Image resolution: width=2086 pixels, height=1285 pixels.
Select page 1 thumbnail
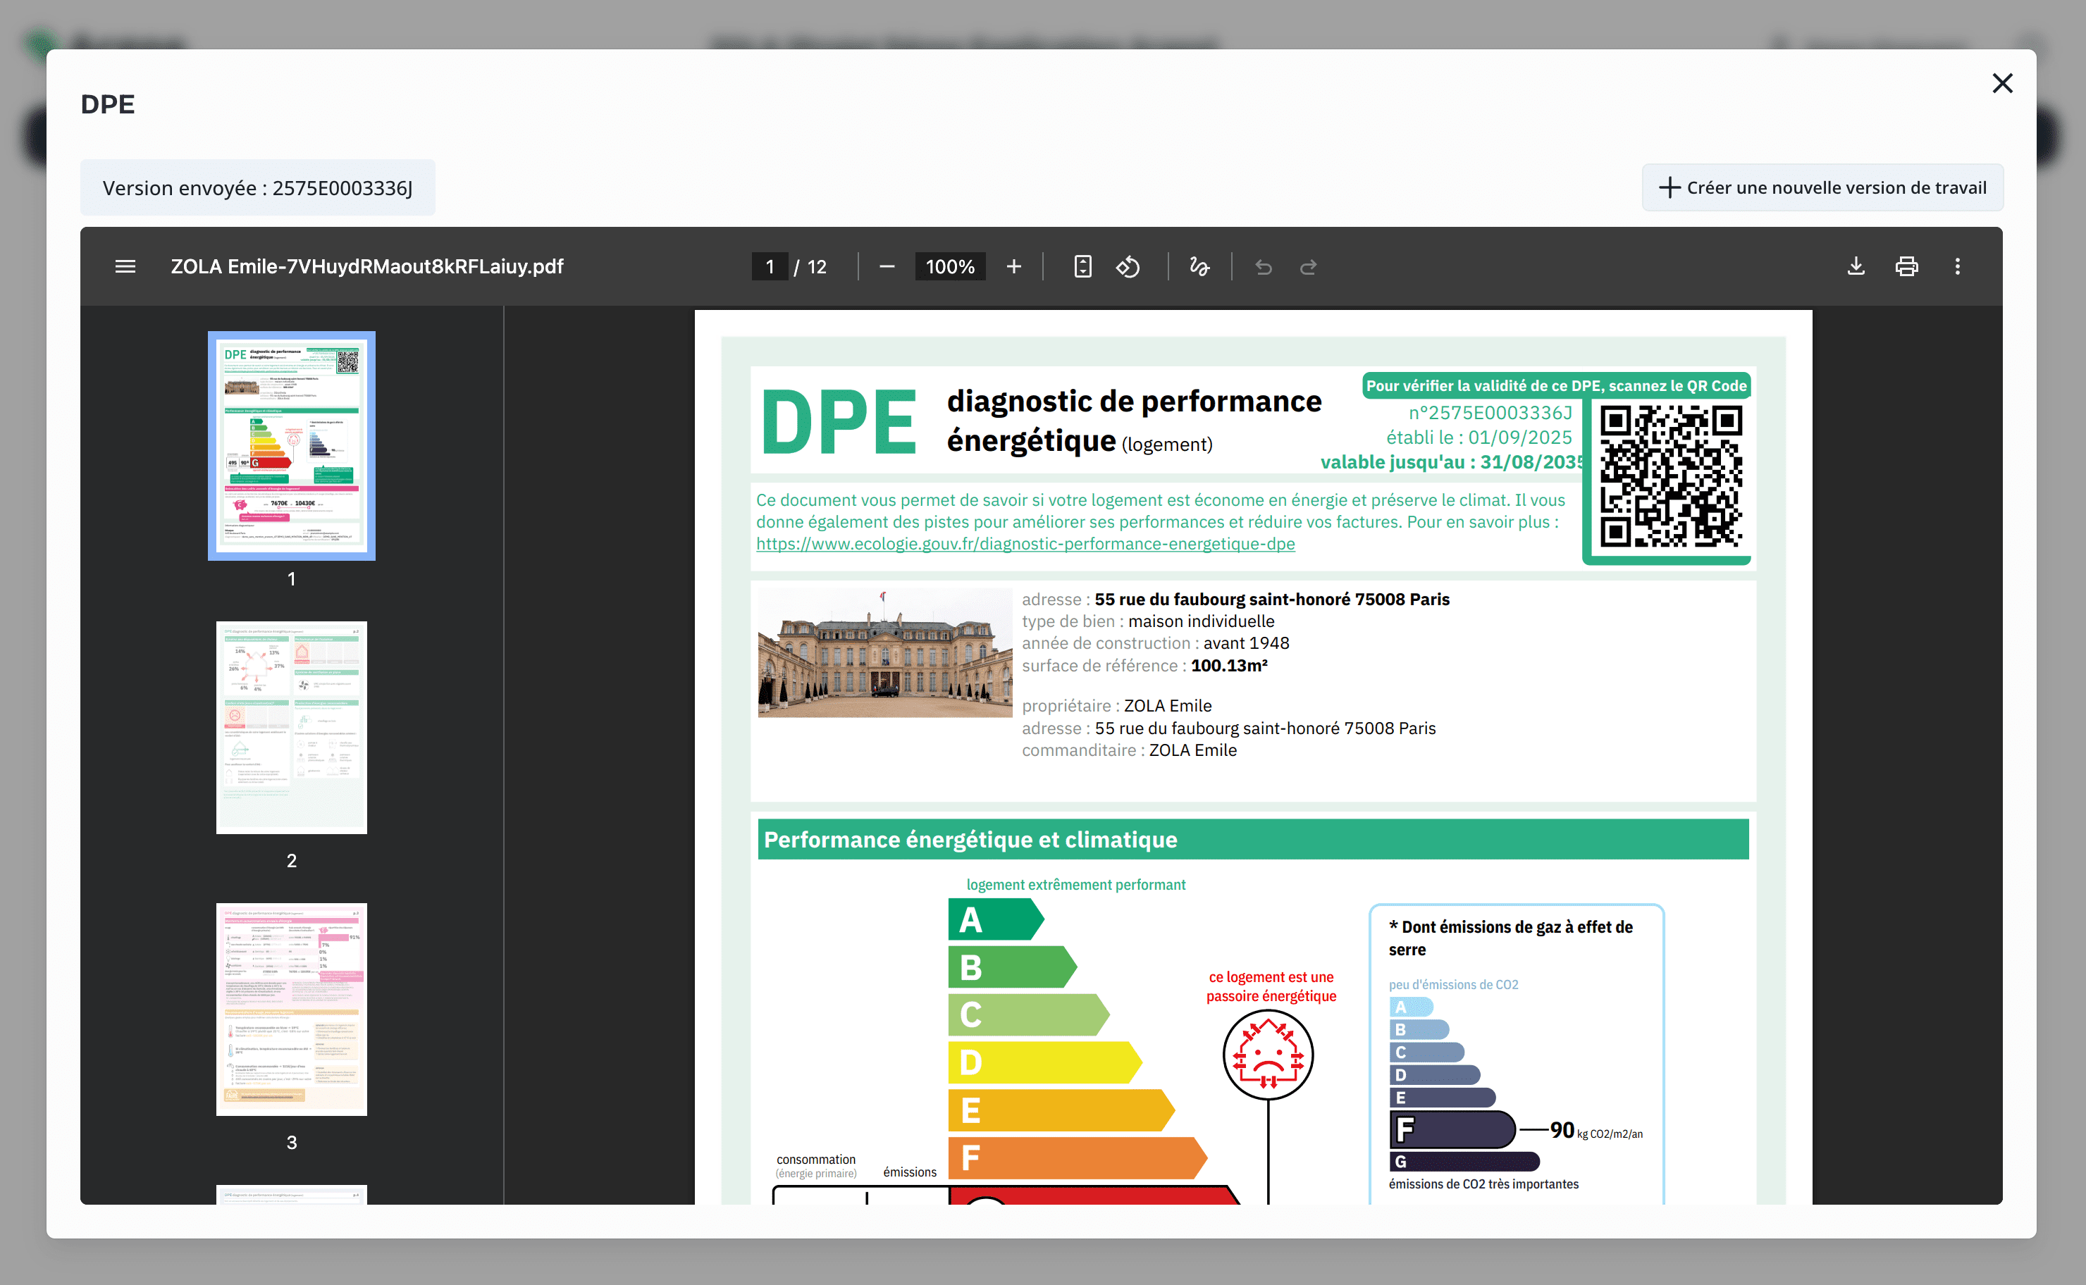click(x=292, y=445)
